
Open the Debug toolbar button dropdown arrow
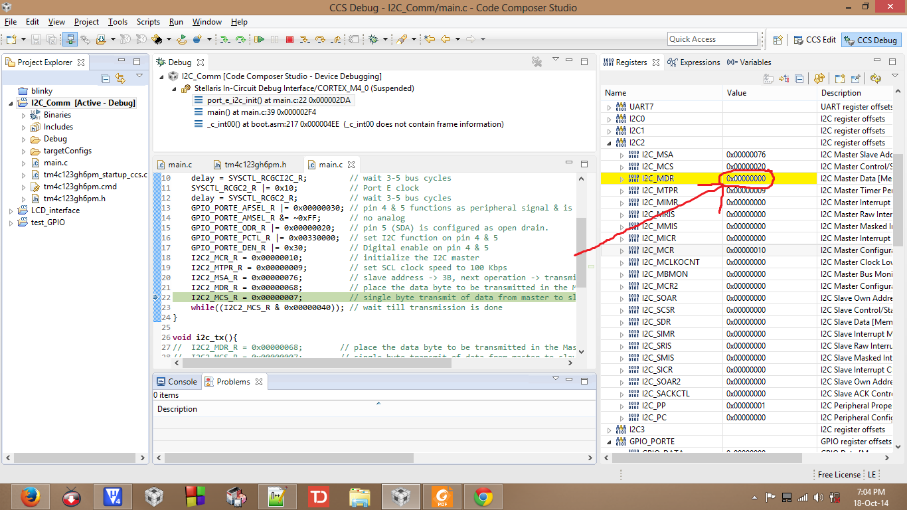386,40
